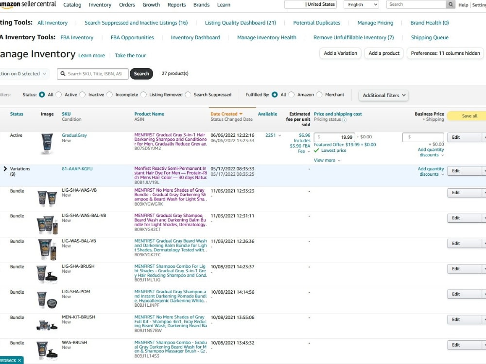Open LIG-SHA-BRUSH bundle thumbnail

[x=47, y=275]
